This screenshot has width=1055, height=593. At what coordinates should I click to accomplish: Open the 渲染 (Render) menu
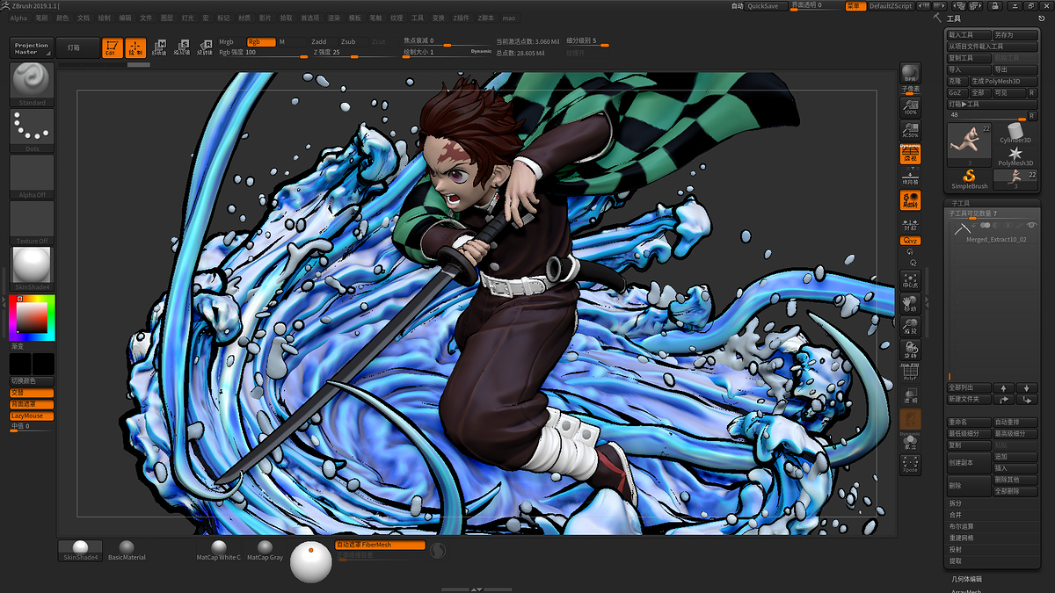[334, 18]
